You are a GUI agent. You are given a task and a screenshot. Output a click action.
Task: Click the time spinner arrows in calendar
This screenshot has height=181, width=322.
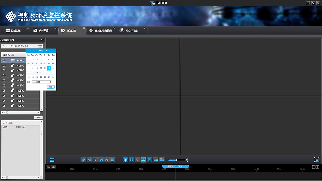click(x=50, y=82)
